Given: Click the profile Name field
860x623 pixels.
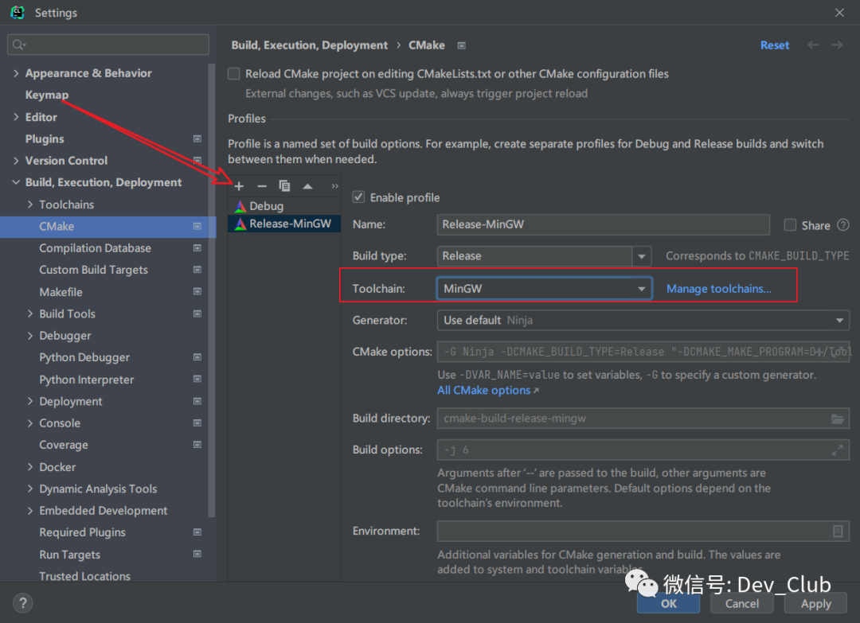Looking at the screenshot, I should 604,224.
